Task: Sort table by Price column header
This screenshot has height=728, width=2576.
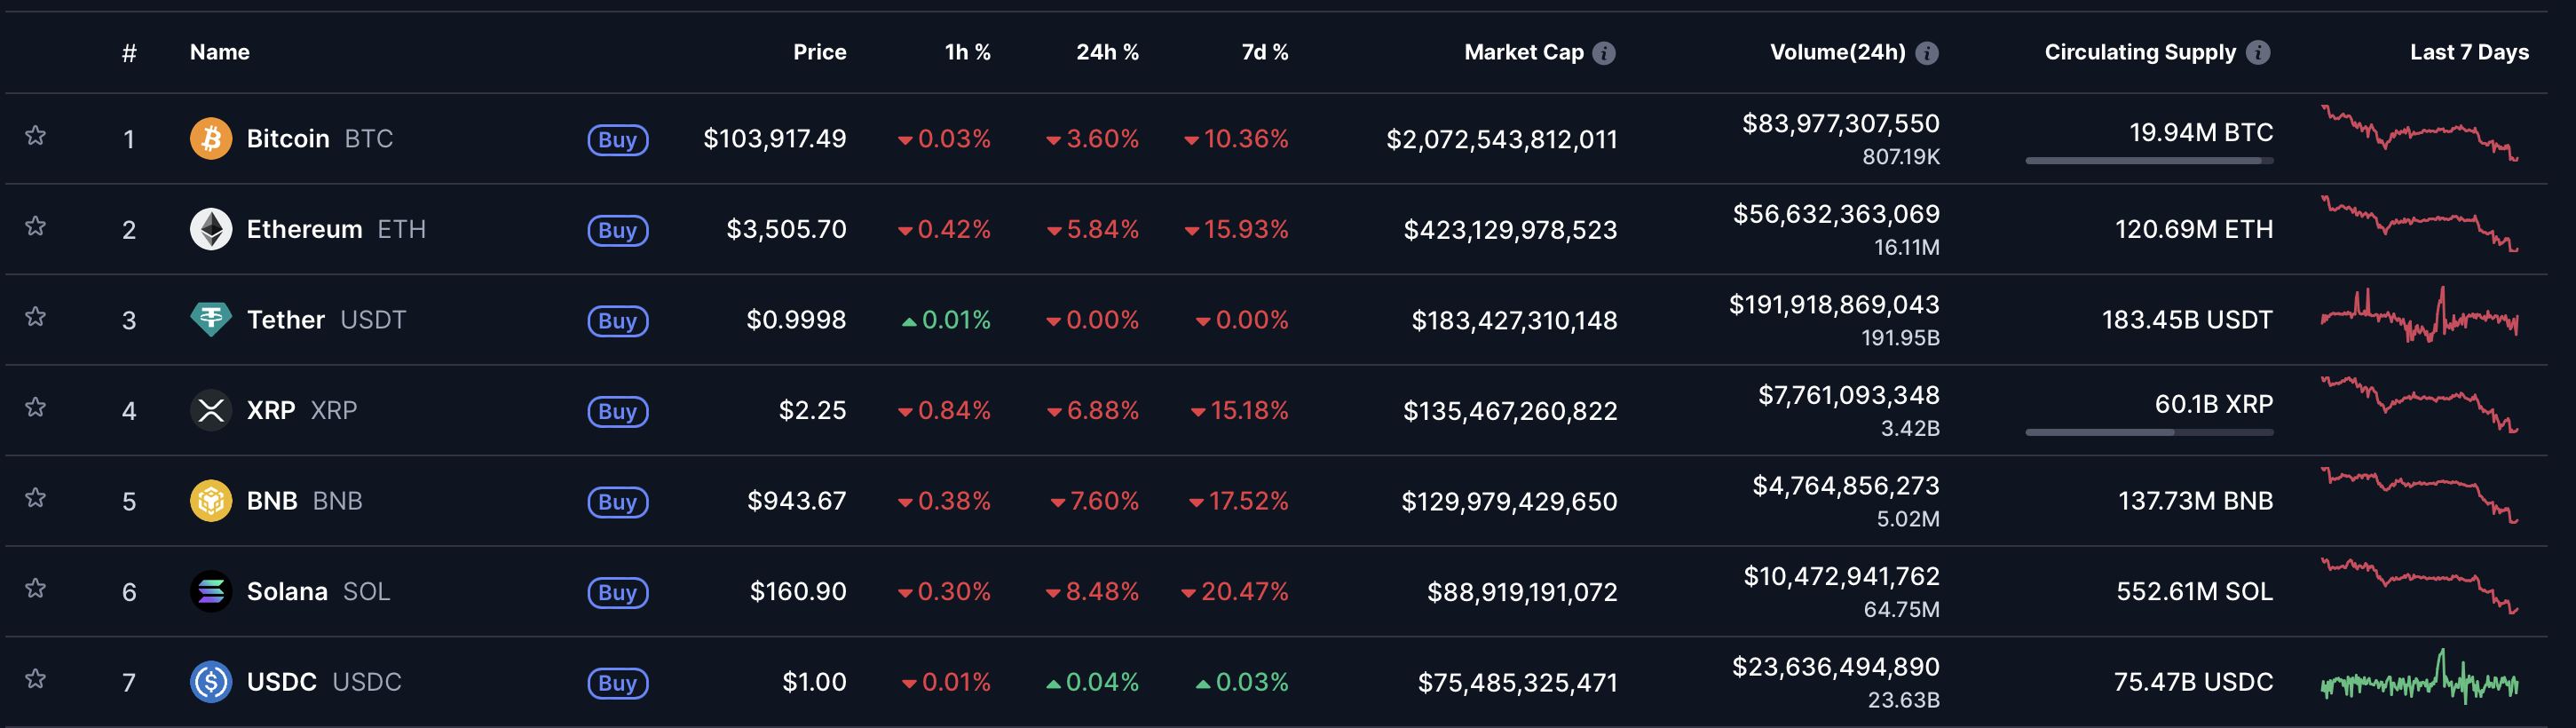Action: (819, 52)
